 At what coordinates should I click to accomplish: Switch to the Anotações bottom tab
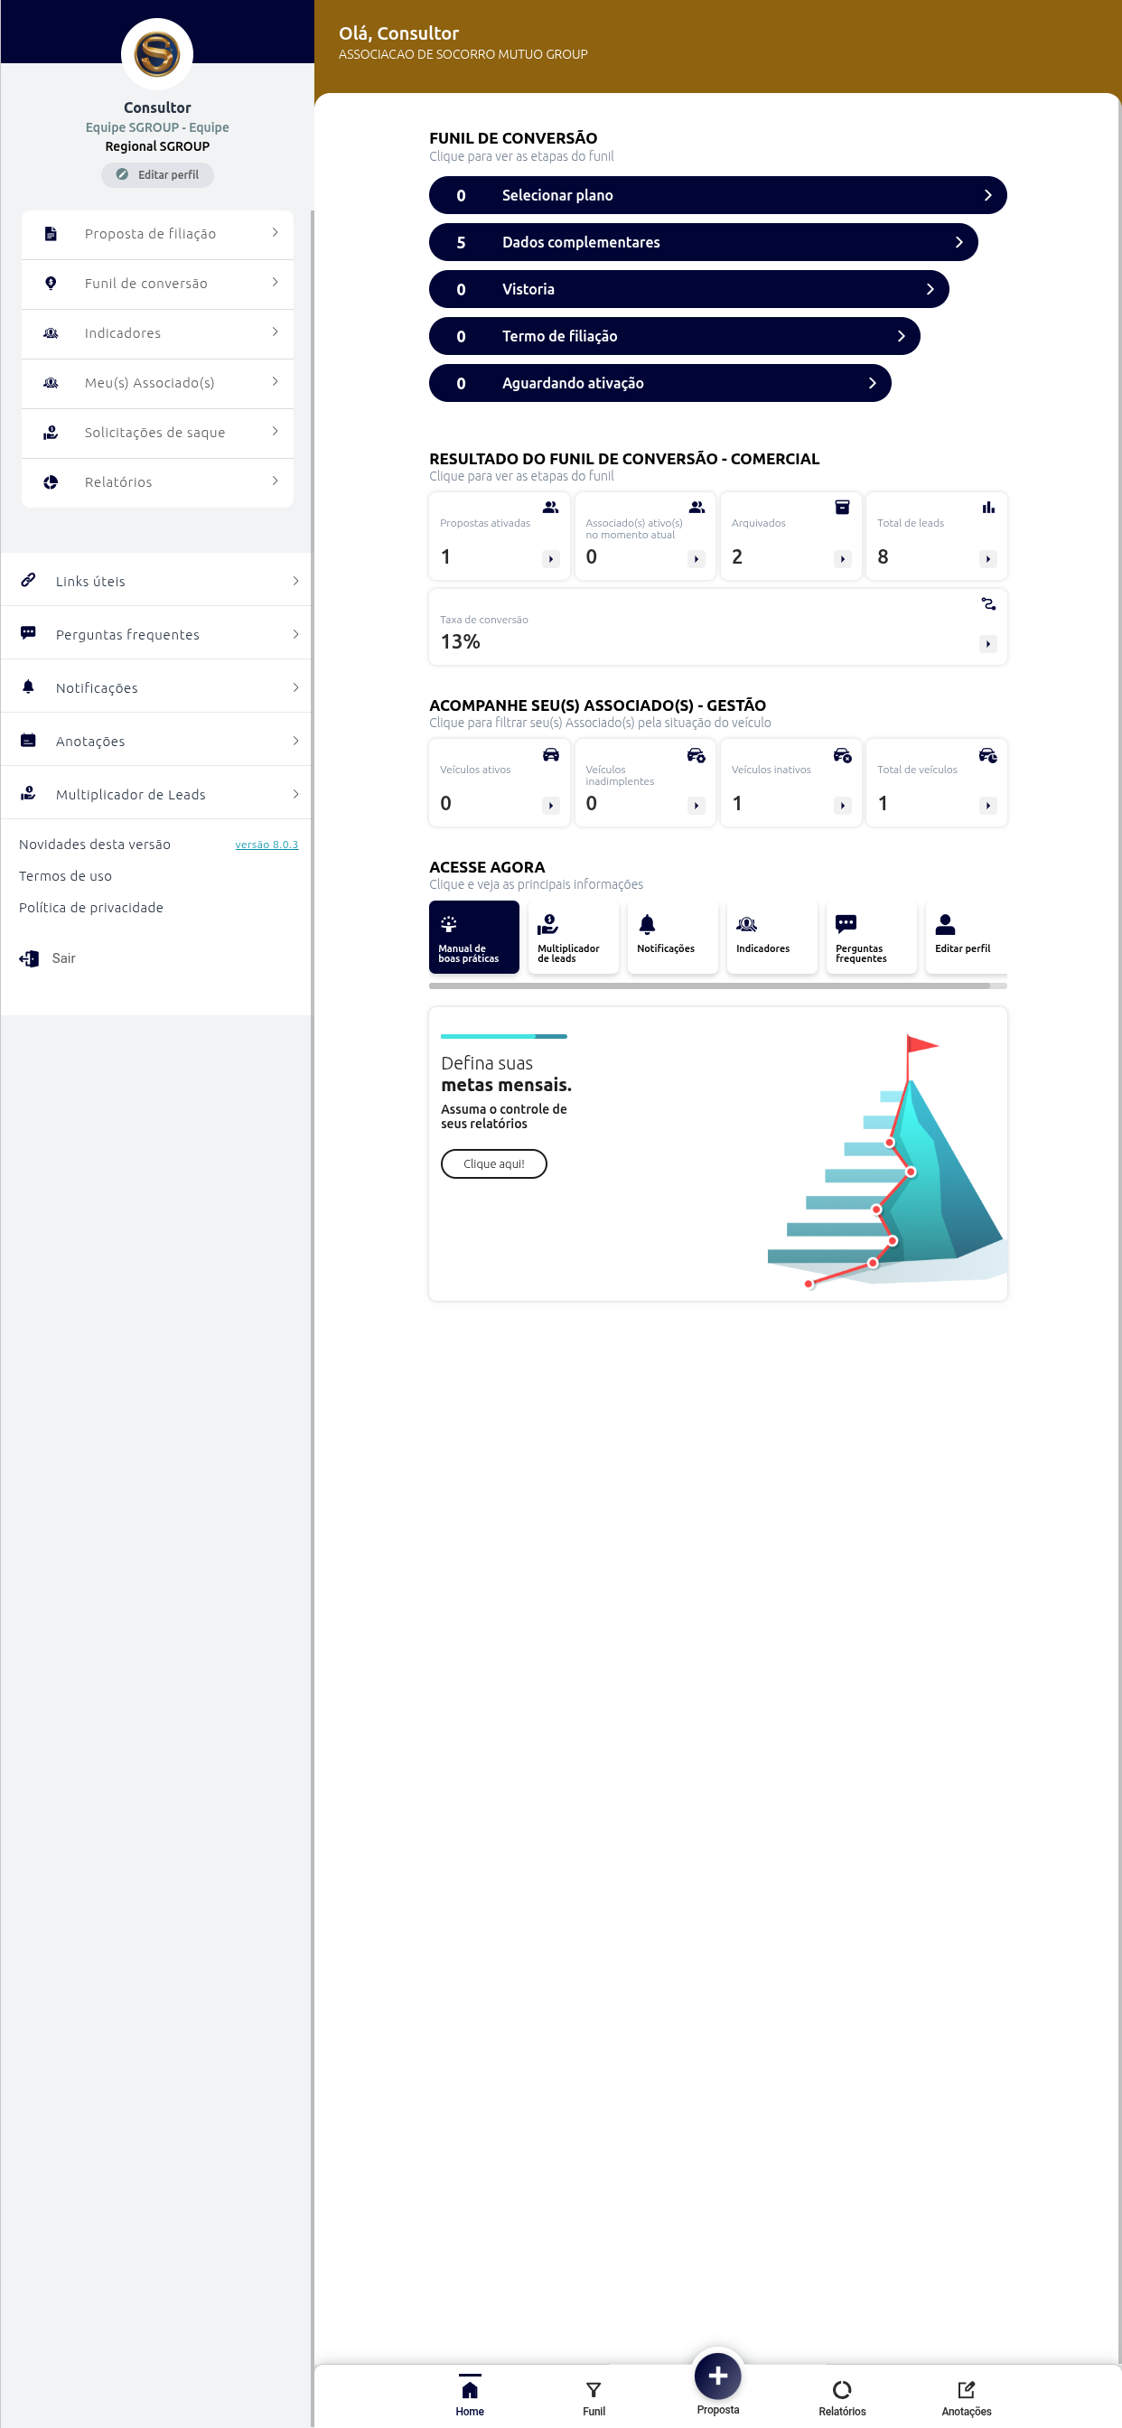pos(967,2397)
